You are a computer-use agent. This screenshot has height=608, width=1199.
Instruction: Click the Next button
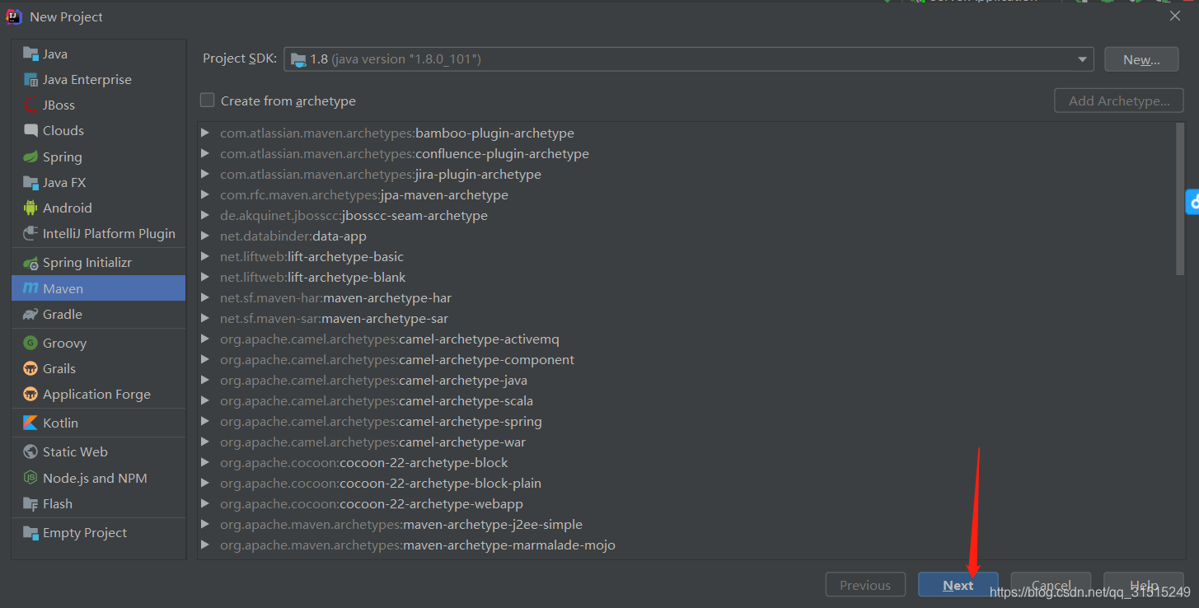click(958, 585)
